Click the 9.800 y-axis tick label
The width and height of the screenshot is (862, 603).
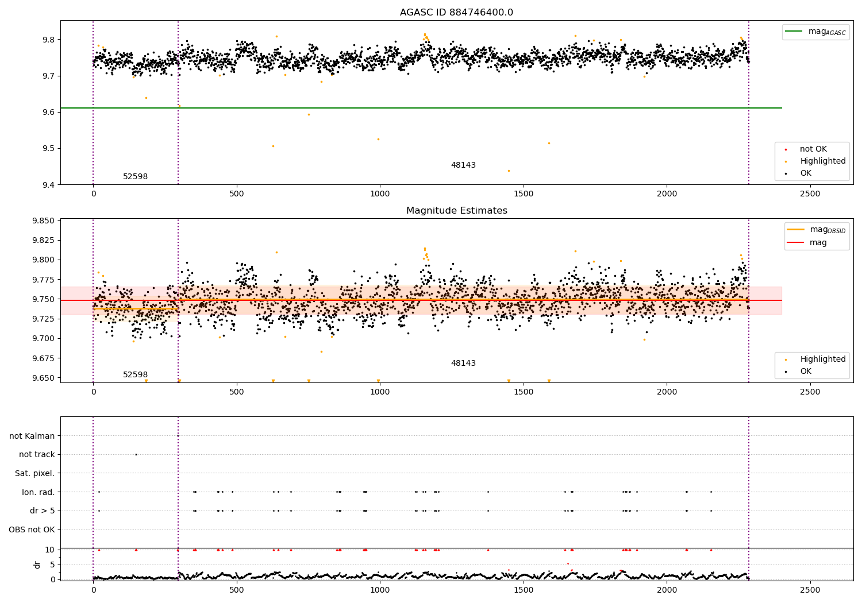44,260
